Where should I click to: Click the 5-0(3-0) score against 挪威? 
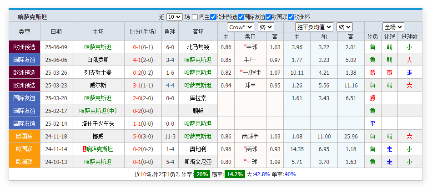[143, 136]
